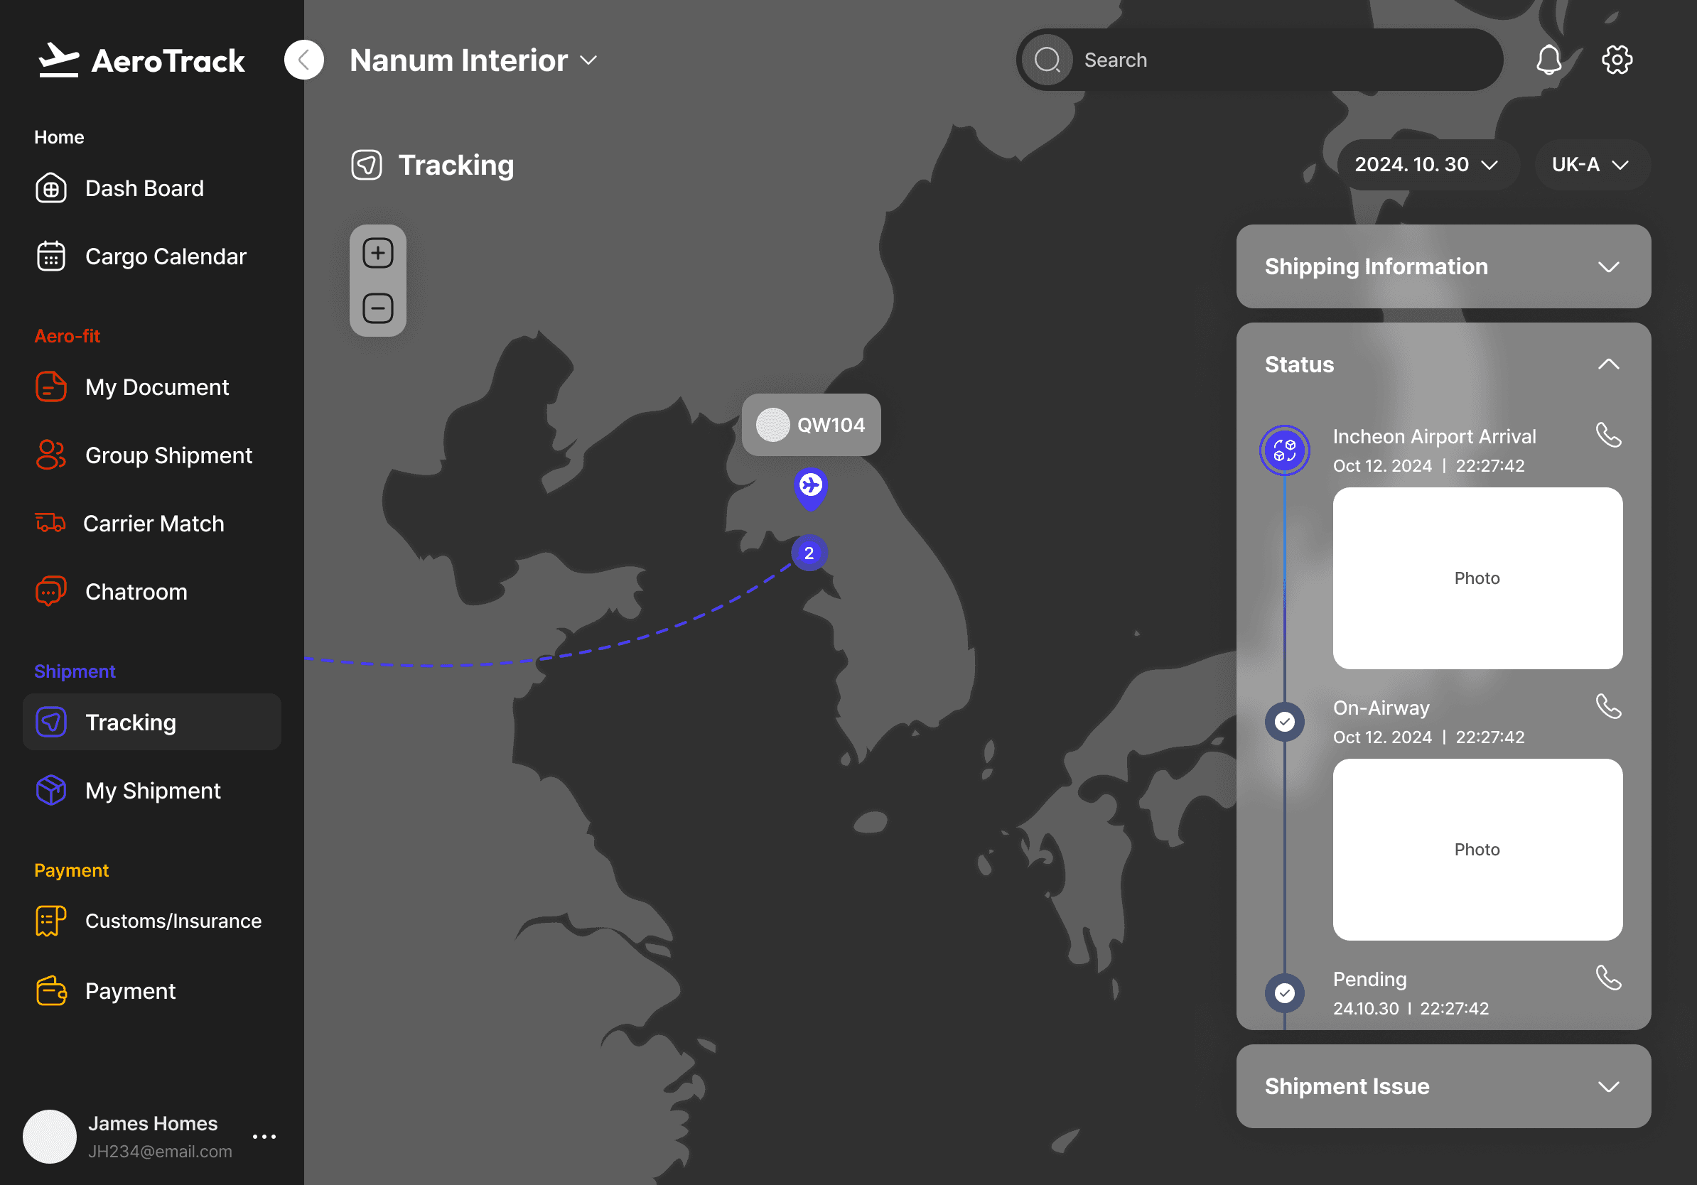Viewport: 1697px width, 1185px height.
Task: Collapse the Status panel
Action: 1608,364
